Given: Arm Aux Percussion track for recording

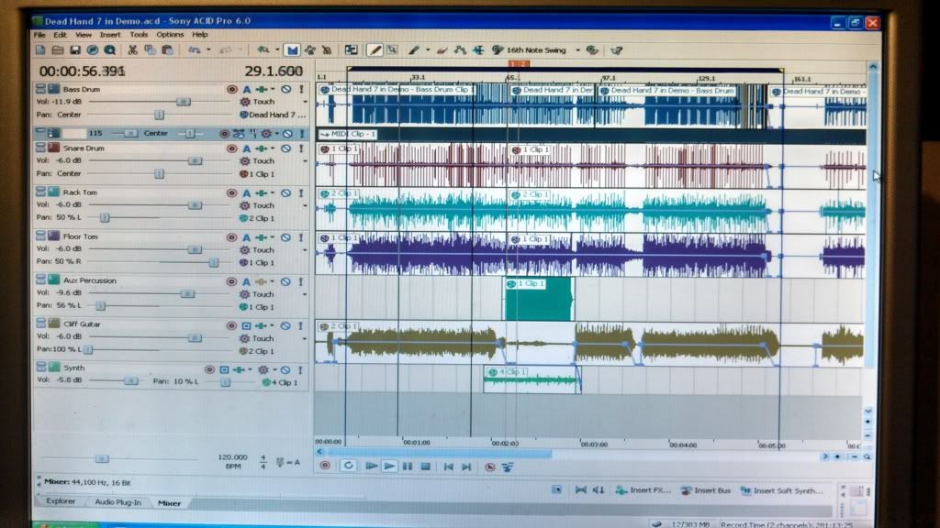Looking at the screenshot, I should 231,281.
